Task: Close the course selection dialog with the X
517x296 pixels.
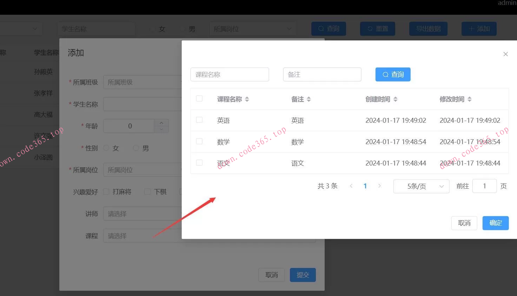Action: pyautogui.click(x=505, y=54)
